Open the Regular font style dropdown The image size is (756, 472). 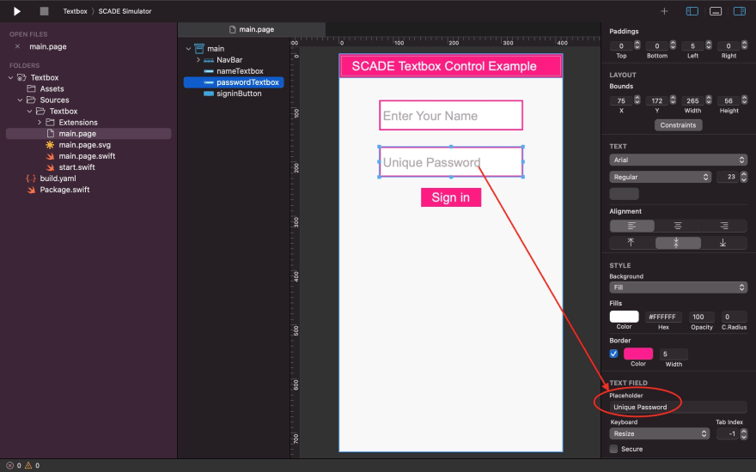[660, 177]
